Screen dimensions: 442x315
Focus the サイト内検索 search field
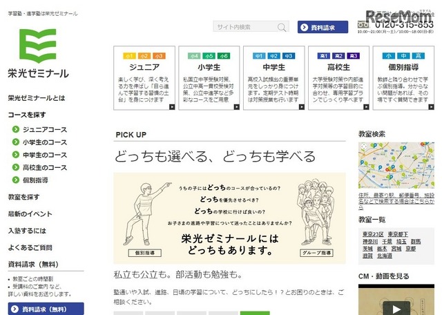[x=251, y=27]
